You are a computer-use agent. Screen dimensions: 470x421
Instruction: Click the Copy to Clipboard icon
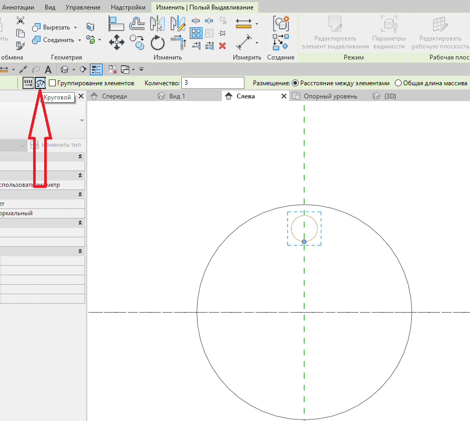pos(21,33)
